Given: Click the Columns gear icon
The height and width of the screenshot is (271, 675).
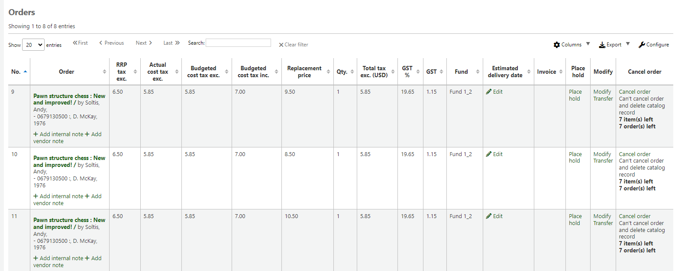Looking at the screenshot, I should coord(557,45).
